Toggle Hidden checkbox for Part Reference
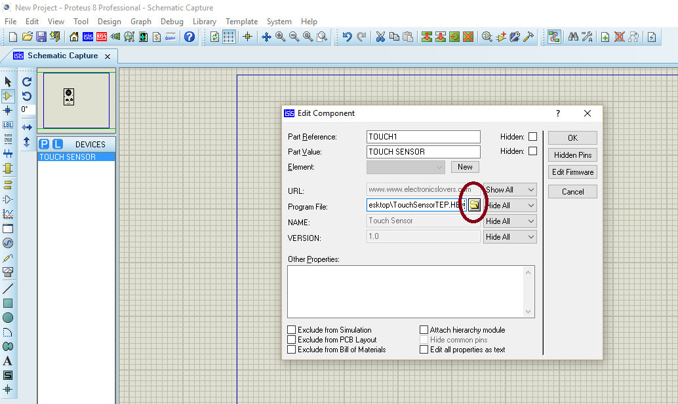 coord(532,136)
